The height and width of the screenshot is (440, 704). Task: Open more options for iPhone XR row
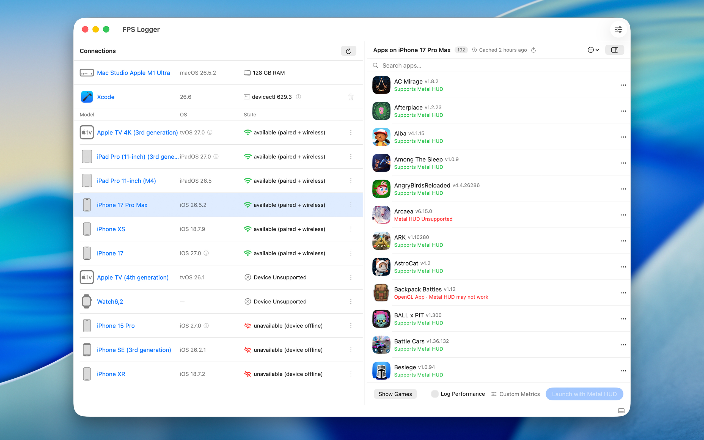(x=351, y=374)
